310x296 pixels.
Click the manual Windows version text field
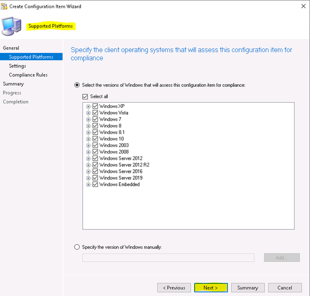[168, 258]
